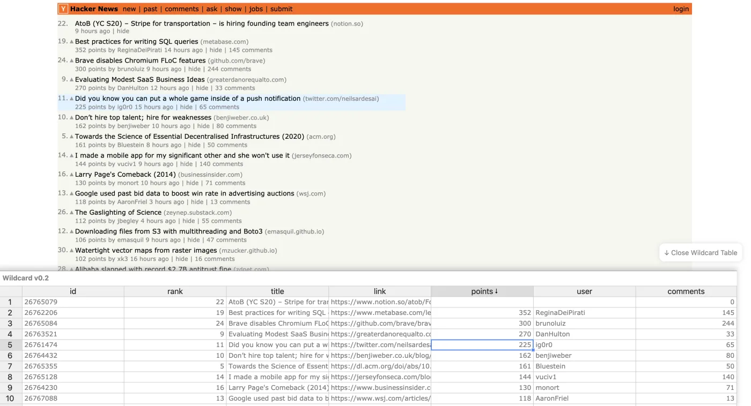Sort table by the 'id' column header
The height and width of the screenshot is (406, 751).
click(x=73, y=291)
